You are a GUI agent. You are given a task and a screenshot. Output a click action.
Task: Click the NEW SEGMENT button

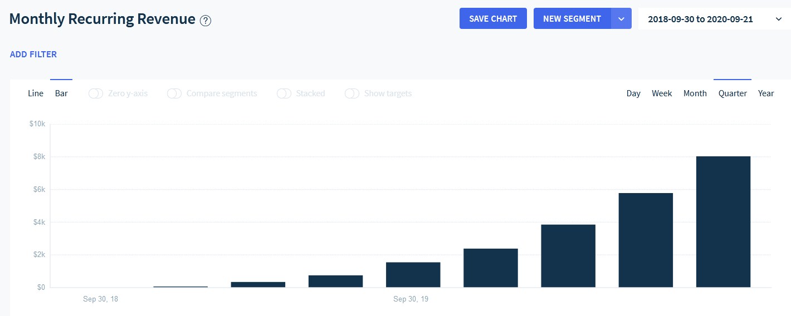(572, 18)
